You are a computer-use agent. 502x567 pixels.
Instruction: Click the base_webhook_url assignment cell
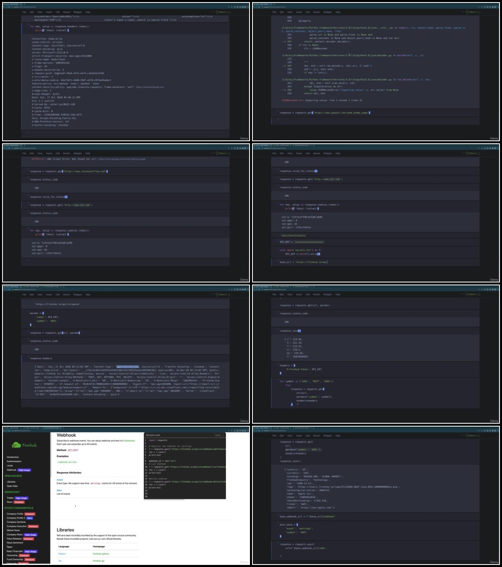point(376,516)
